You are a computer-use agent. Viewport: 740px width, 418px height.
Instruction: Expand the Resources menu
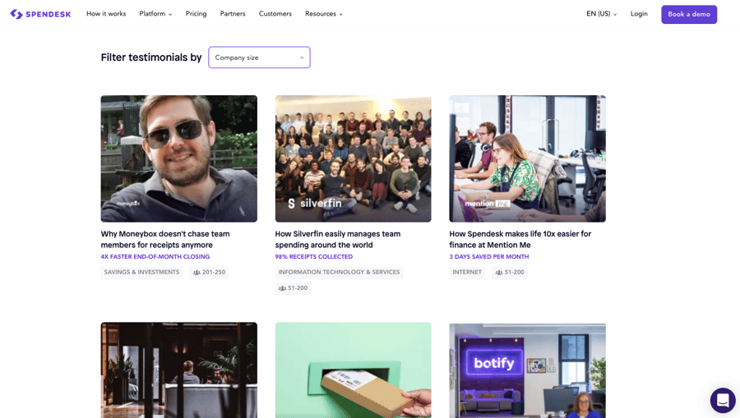(x=323, y=14)
